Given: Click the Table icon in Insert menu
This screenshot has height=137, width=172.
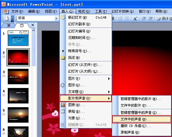Looking at the screenshot, I should click(63, 111).
